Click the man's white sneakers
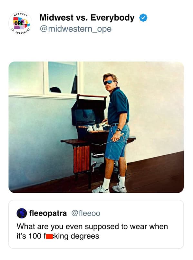 coord(110,189)
